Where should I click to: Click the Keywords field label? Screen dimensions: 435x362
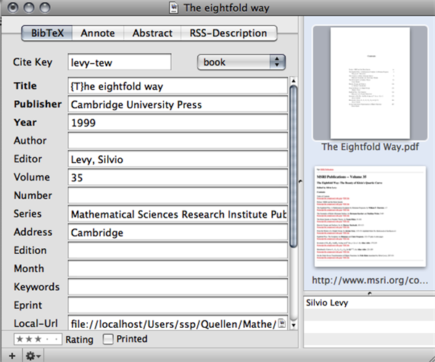pyautogui.click(x=37, y=287)
